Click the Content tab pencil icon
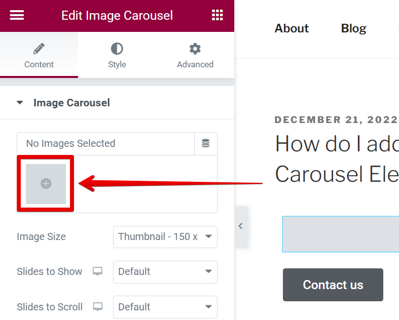Viewport: 399px width, 320px height. pyautogui.click(x=39, y=49)
